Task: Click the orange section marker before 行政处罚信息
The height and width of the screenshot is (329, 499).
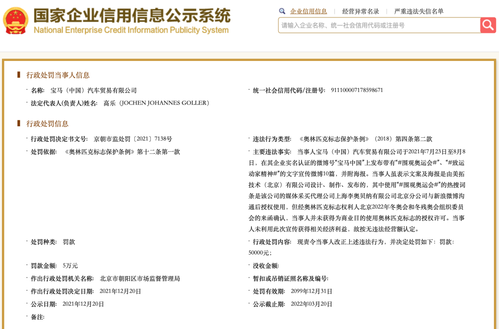Action: (x=18, y=123)
